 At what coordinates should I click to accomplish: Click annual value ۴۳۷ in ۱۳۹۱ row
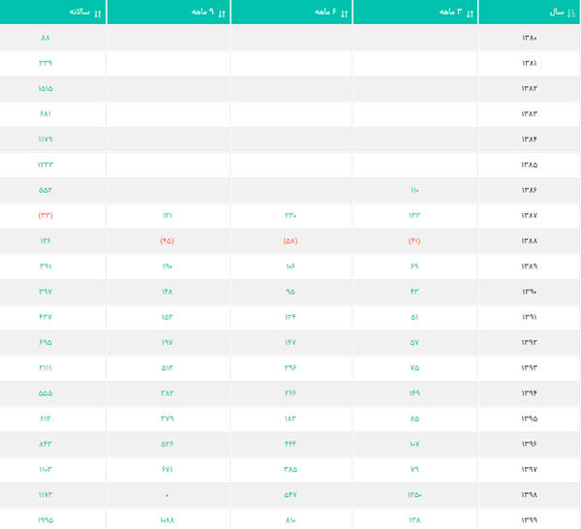46,317
